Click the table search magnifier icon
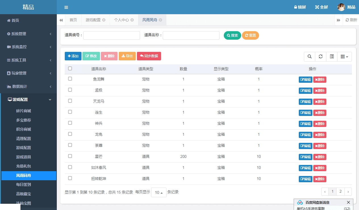Screen dimensions: 359x210 309,57
